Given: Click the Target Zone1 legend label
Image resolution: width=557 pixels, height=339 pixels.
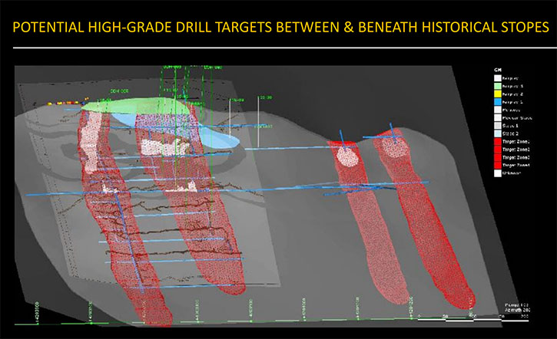Looking at the screenshot, I should click(516, 141).
